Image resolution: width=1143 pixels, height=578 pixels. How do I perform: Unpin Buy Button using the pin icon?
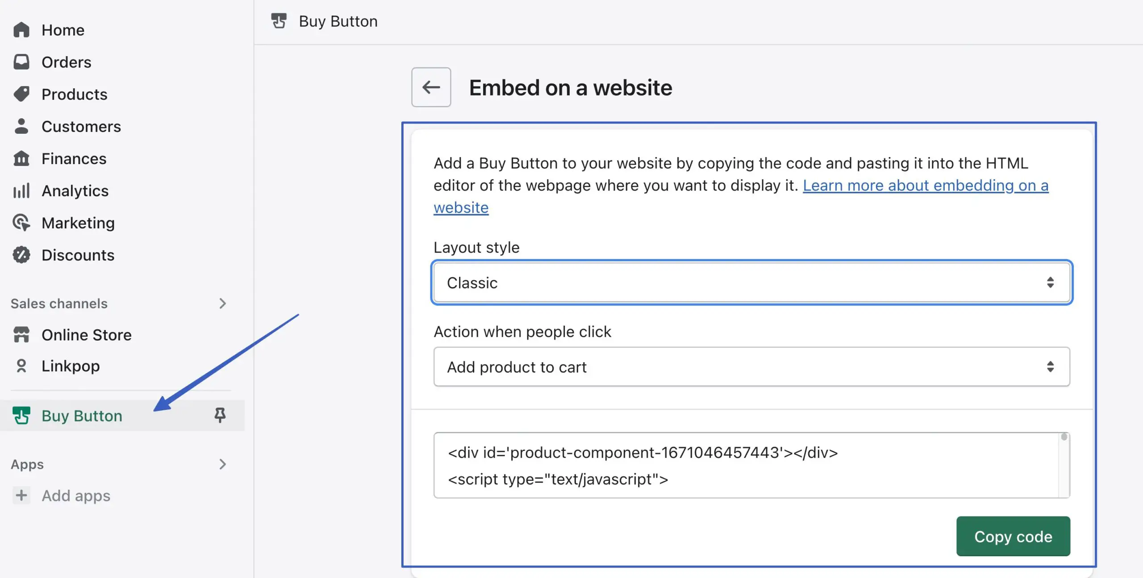click(220, 415)
